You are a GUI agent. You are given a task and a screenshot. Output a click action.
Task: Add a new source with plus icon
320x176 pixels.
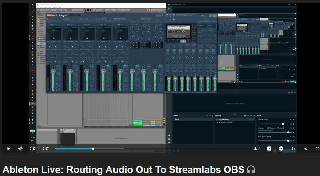(x=248, y=116)
